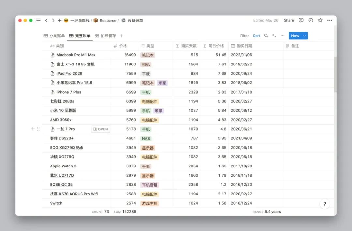Open 类别 column header menu

tap(76, 46)
